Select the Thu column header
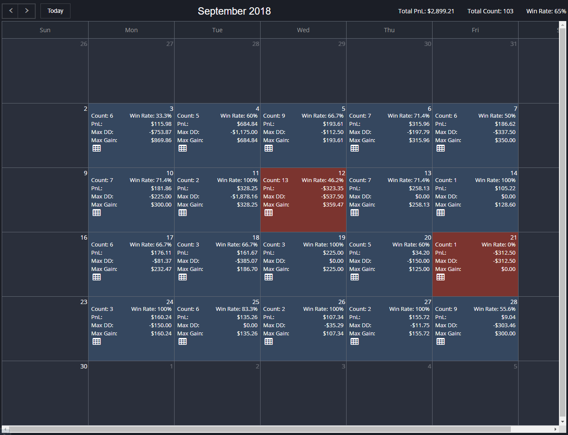Image resolution: width=568 pixels, height=435 pixels. pos(389,30)
